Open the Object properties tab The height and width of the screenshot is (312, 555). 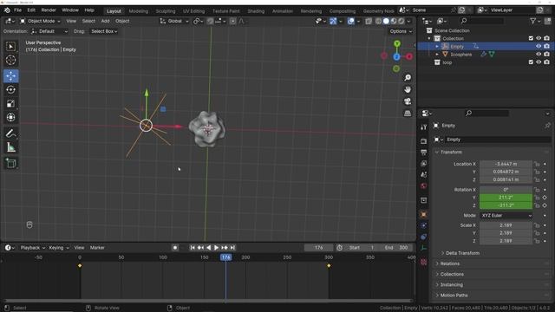coord(423,214)
